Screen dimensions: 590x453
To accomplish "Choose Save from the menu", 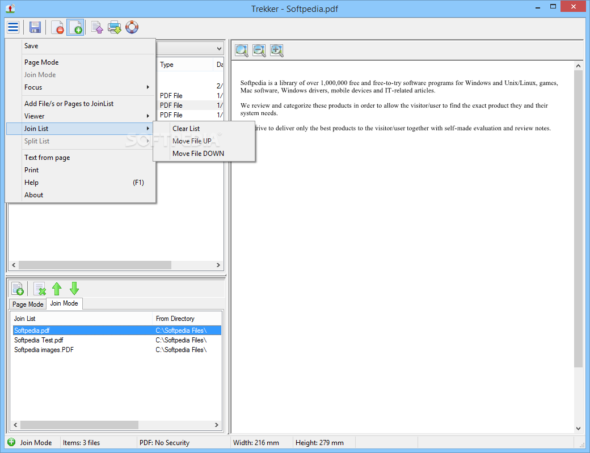I will [x=81, y=46].
